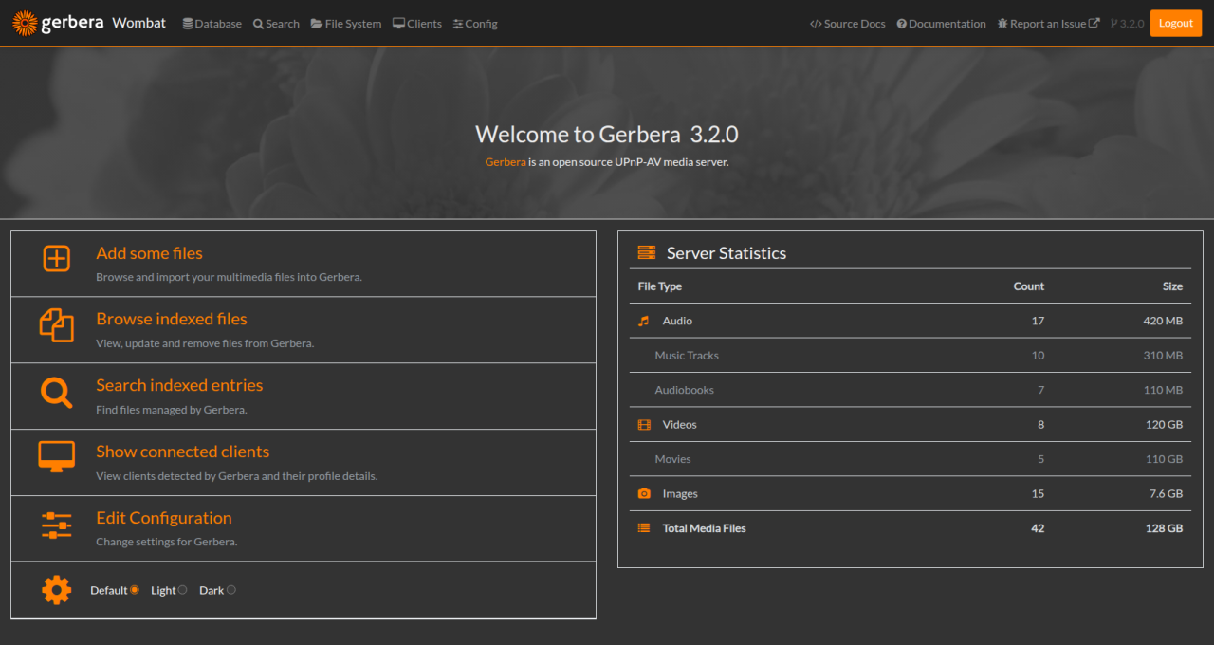
Task: Click the '310 MB' Music Tracks size
Action: (1164, 356)
